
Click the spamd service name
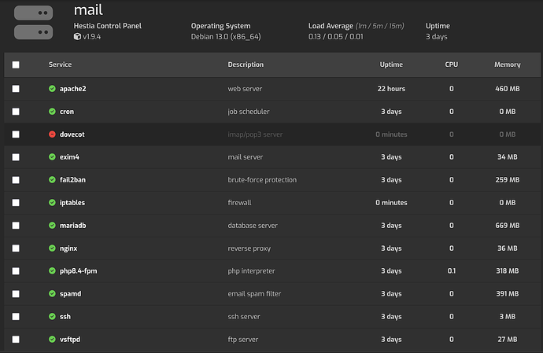click(x=71, y=294)
